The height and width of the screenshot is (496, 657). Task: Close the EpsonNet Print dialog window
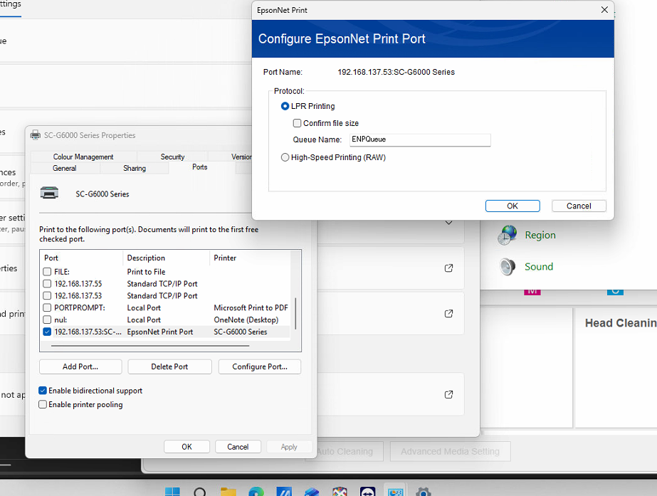coord(604,10)
